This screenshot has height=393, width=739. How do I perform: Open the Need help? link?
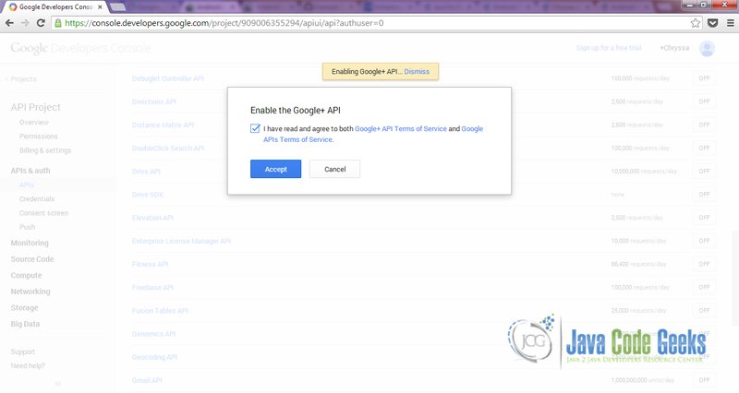click(28, 365)
